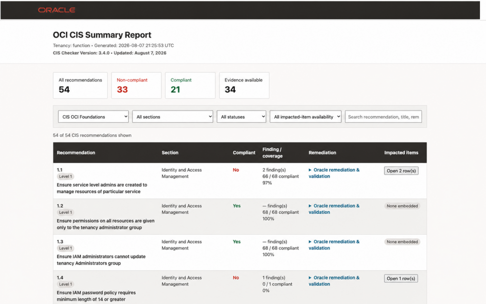Click the Level 1 badge under 1.1
Viewport: 486px width, 304px height.
click(65, 176)
